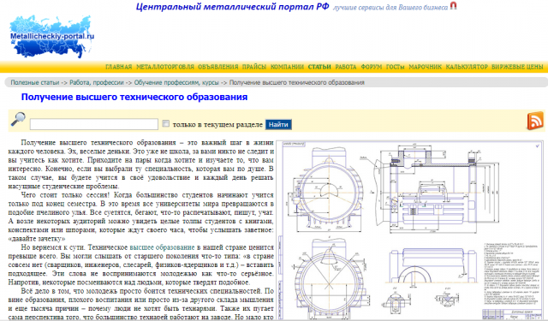The image size is (548, 321).
Task: Follow 'Работа, профессии' breadcrumb link
Action: tap(97, 82)
